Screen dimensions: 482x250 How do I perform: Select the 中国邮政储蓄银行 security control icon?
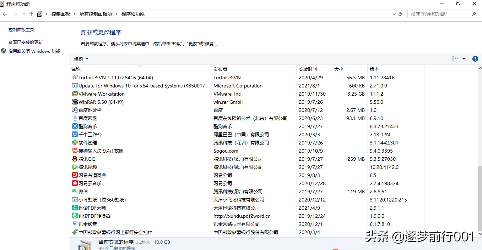point(75,232)
